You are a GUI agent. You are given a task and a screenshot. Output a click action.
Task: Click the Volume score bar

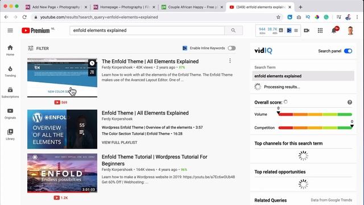[315, 114]
